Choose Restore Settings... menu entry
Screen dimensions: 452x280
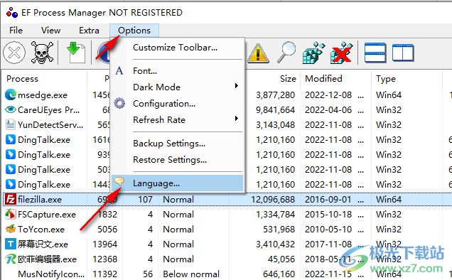point(177,159)
